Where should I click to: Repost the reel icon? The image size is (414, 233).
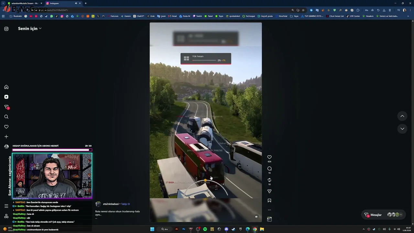coord(269,180)
